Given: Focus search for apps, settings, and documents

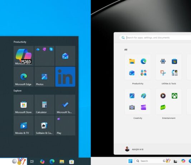Looking at the screenshot, I should (x=155, y=37).
